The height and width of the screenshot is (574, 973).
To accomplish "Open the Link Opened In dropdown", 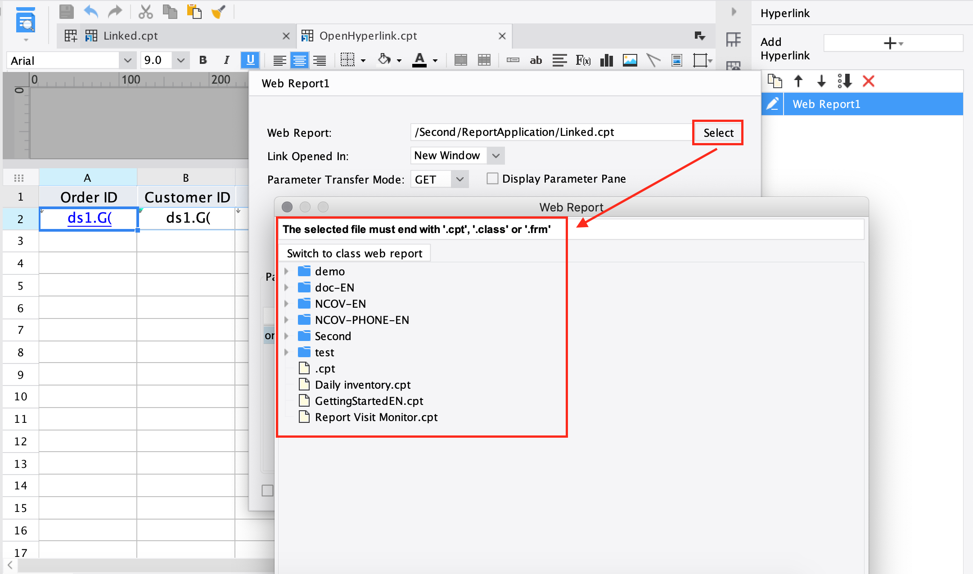I will pyautogui.click(x=496, y=156).
